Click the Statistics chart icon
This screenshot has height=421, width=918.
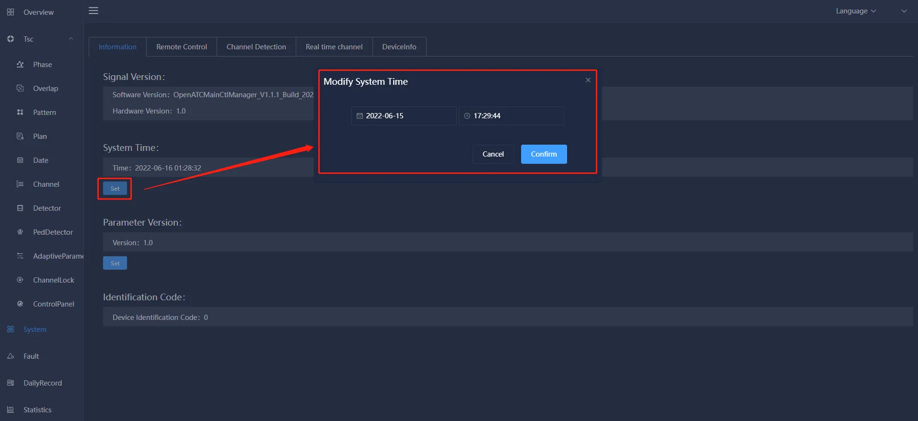click(11, 410)
